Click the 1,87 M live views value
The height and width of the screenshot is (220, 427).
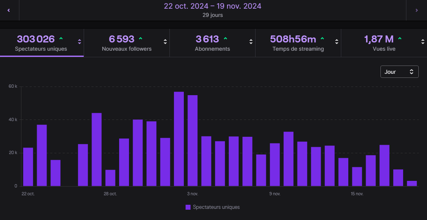pyautogui.click(x=379, y=39)
